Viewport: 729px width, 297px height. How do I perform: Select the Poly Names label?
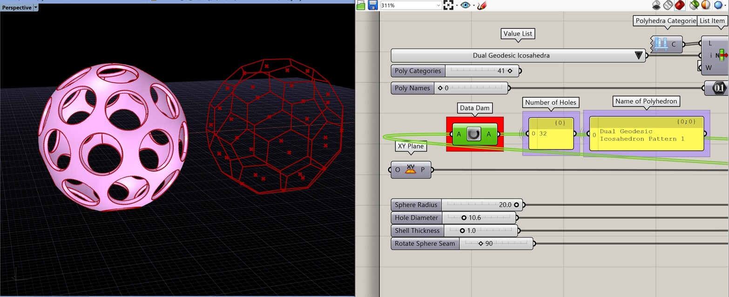[412, 88]
